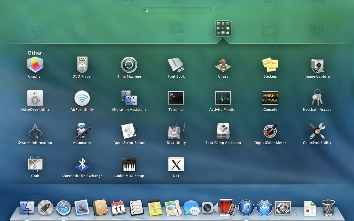Screen dimensions: 354x221
Task: Click the Launchpad search field
Action: [x=177, y=10]
